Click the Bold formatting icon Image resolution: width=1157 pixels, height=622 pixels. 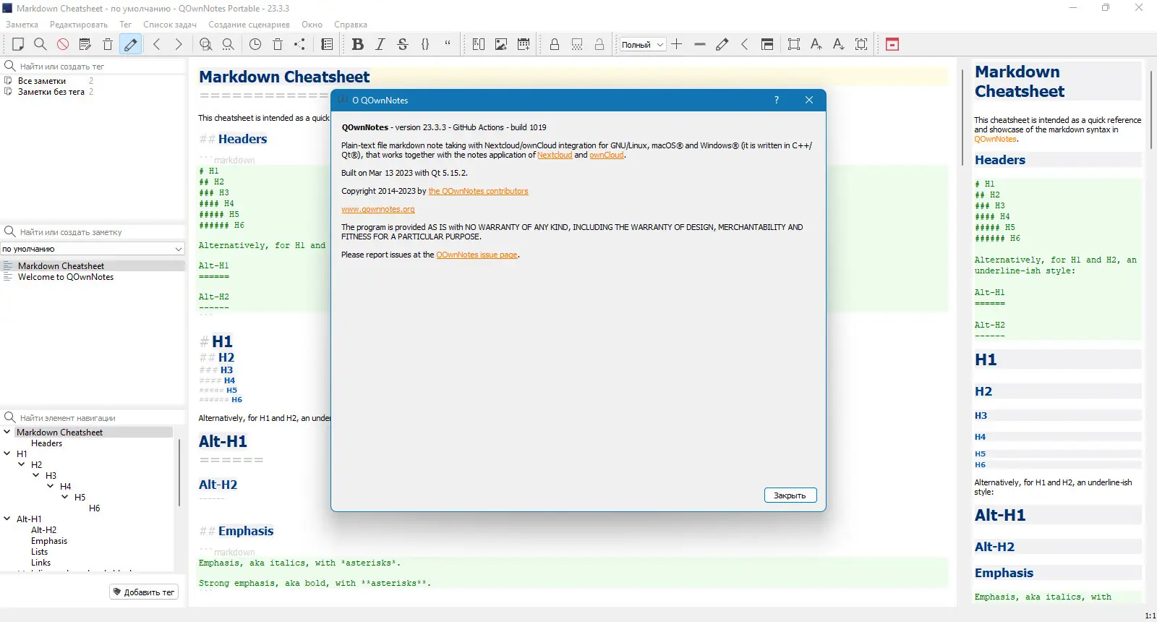(357, 44)
